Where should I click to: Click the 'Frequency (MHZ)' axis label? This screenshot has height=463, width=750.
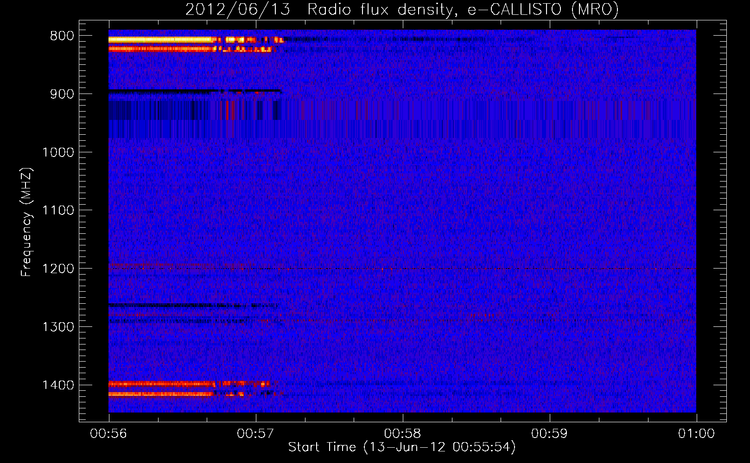[26, 222]
